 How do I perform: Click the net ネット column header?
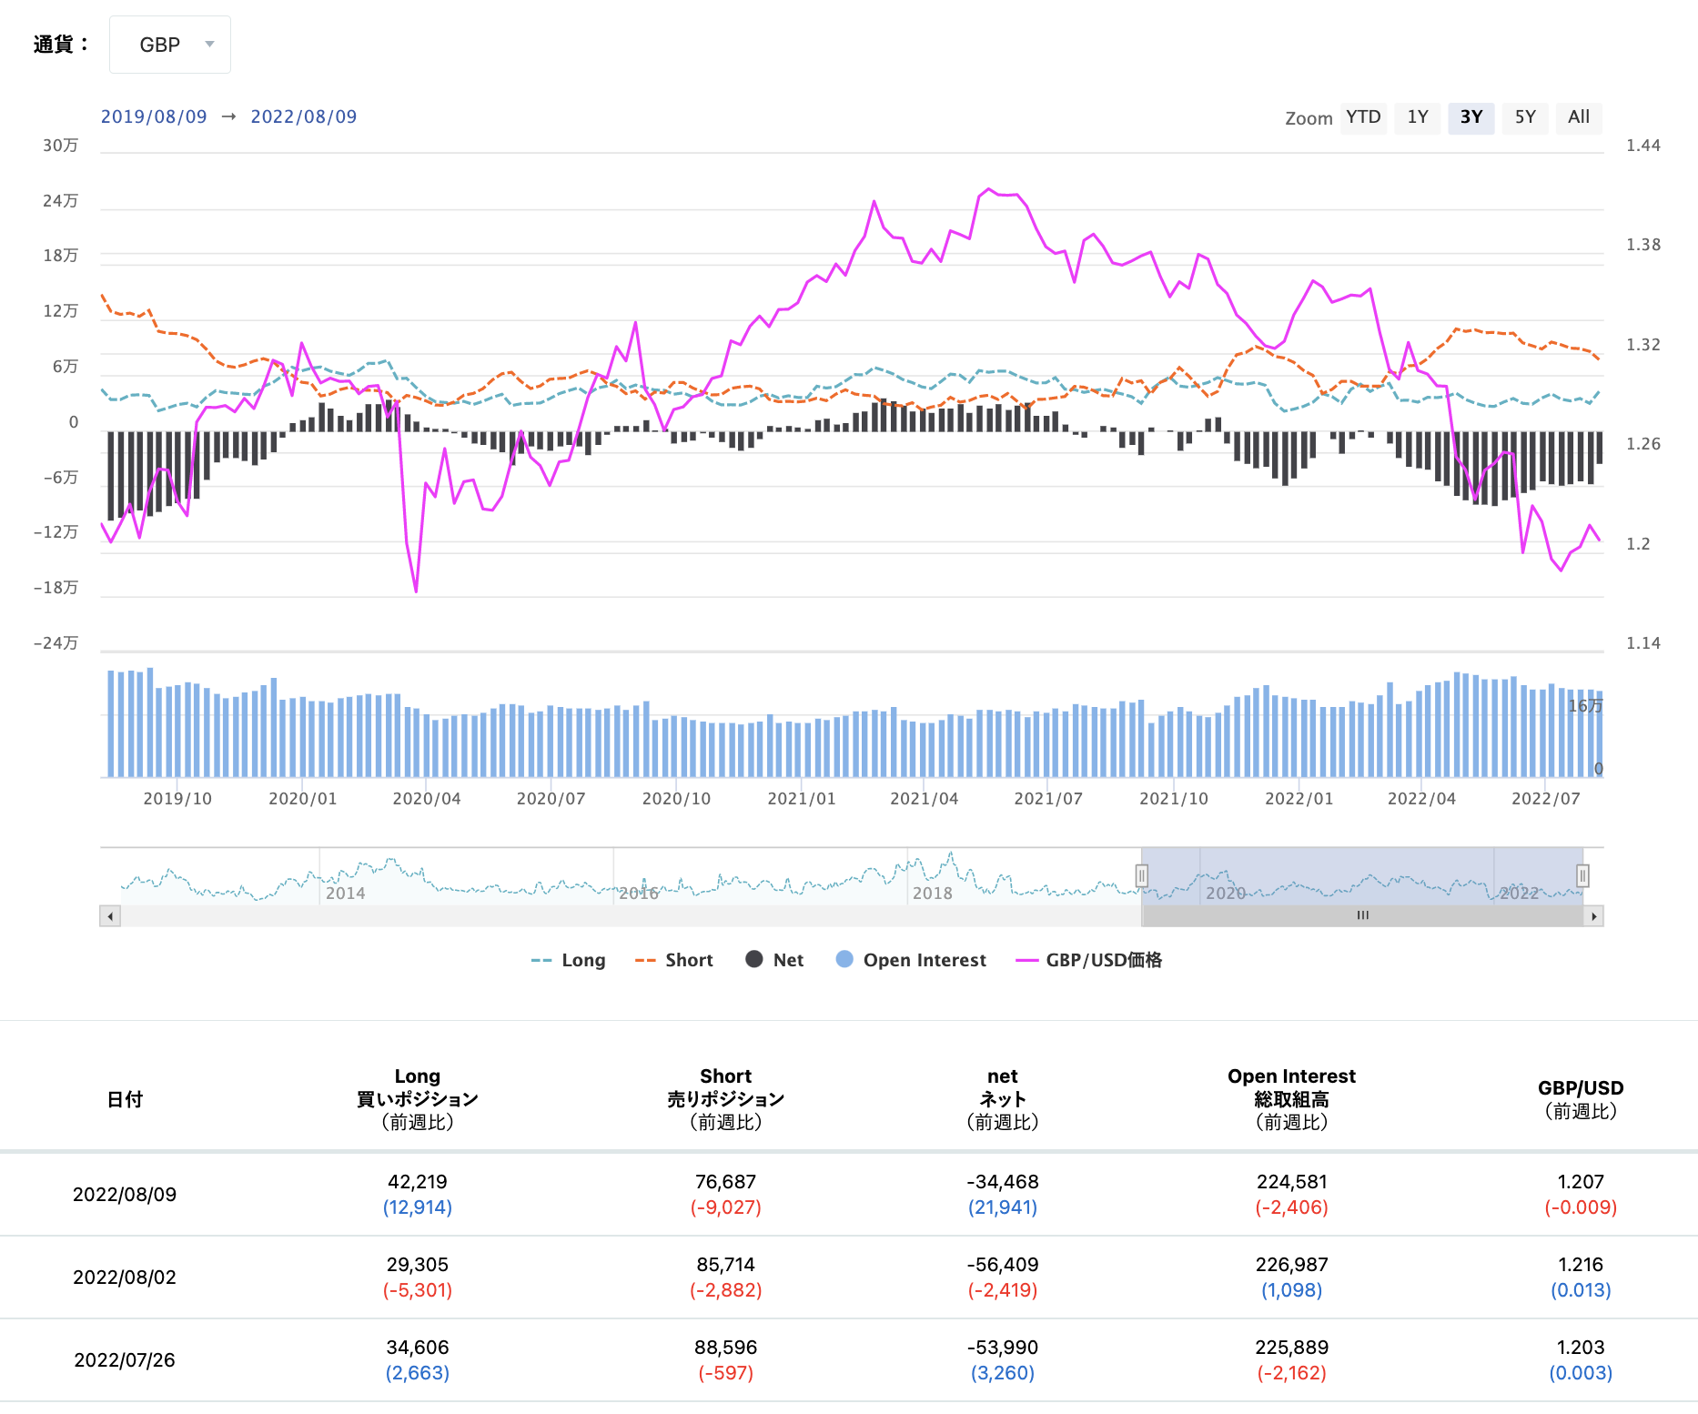[1003, 1099]
